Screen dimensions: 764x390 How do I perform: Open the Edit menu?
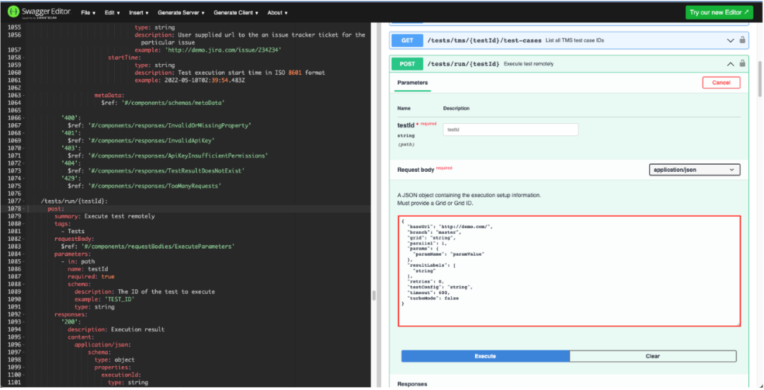click(112, 13)
